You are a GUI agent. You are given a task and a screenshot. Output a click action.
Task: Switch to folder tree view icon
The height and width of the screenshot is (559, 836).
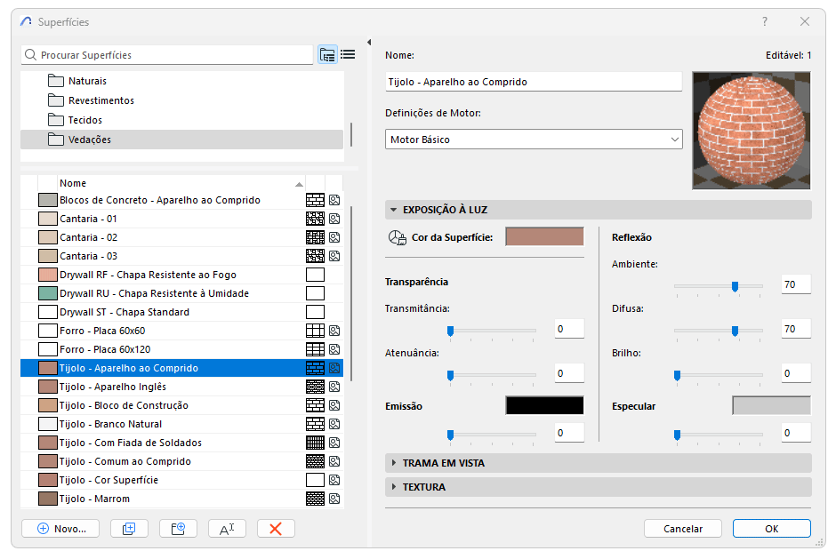coord(327,55)
